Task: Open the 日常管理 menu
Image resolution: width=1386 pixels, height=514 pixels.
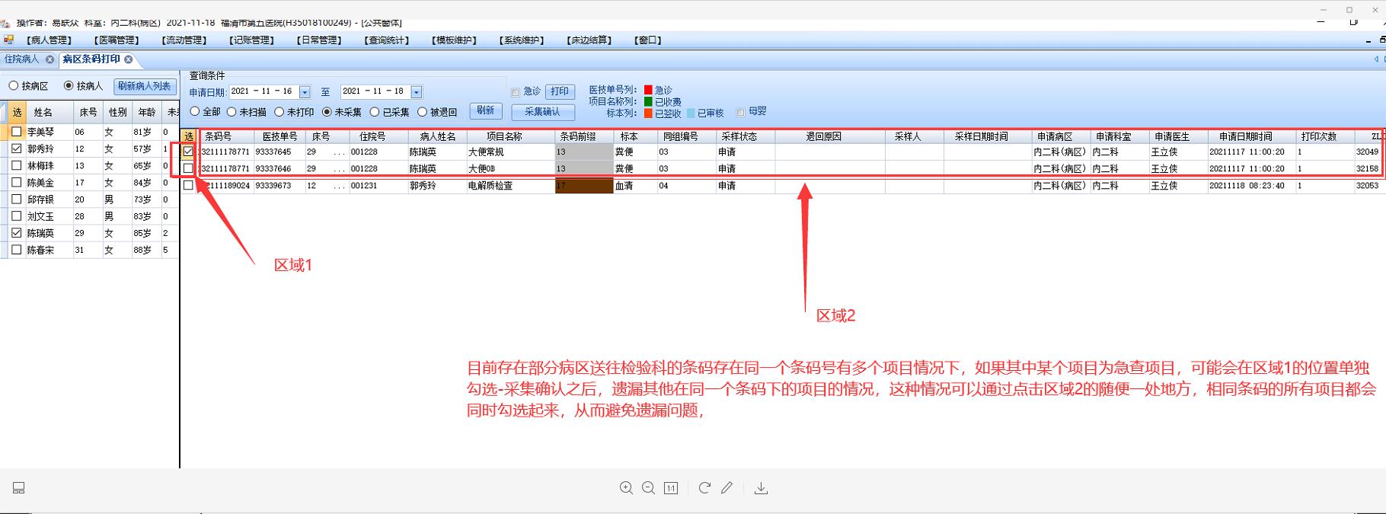Action: tap(320, 40)
